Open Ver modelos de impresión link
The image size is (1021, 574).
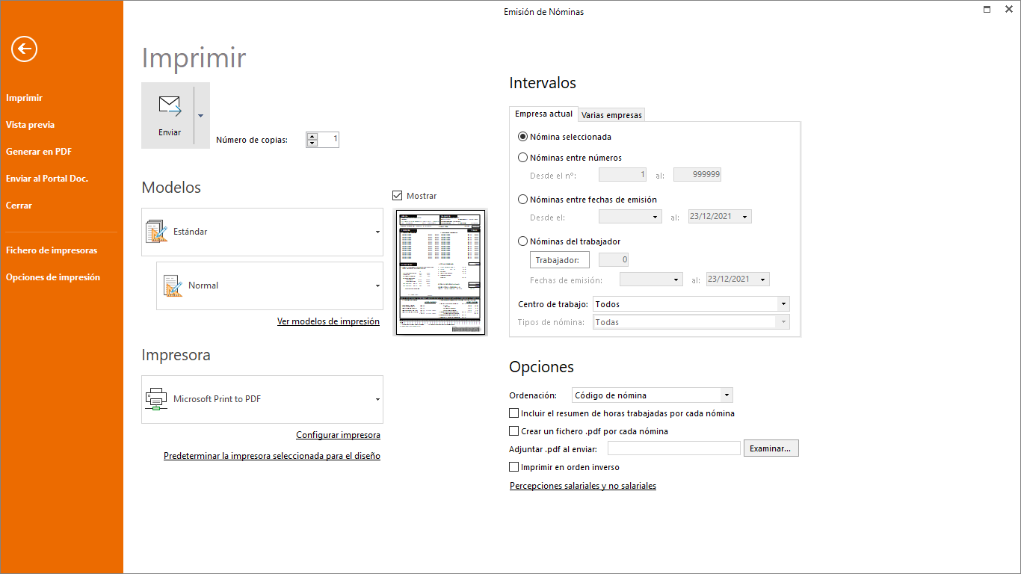(328, 321)
